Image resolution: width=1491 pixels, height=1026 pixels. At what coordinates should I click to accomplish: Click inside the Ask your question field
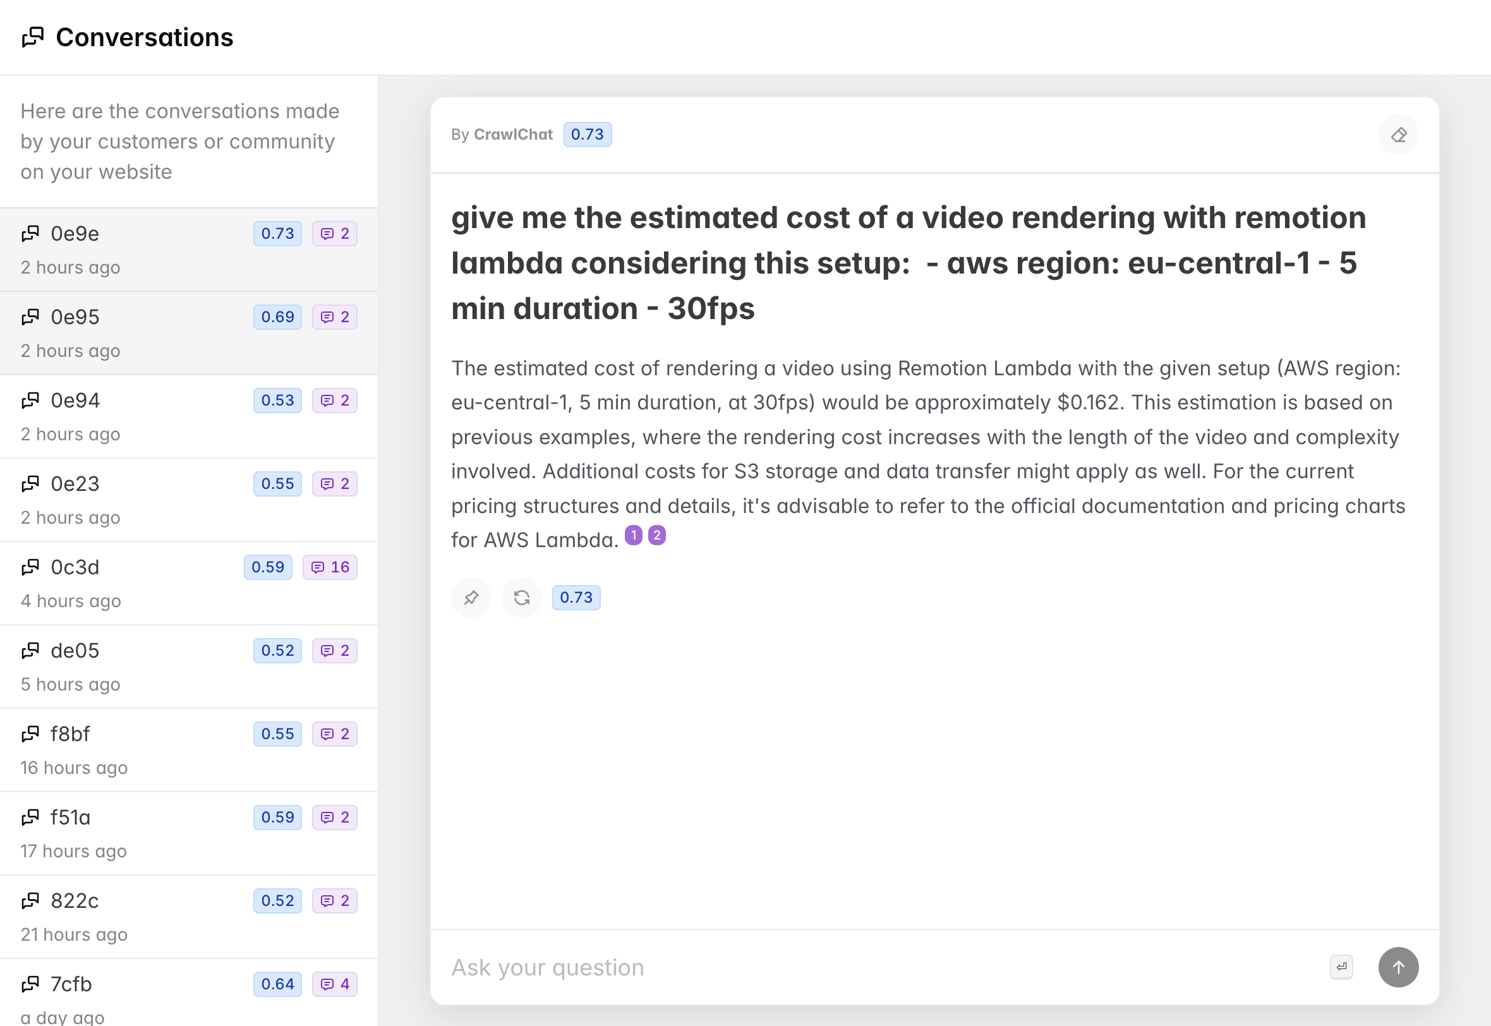(x=835, y=967)
